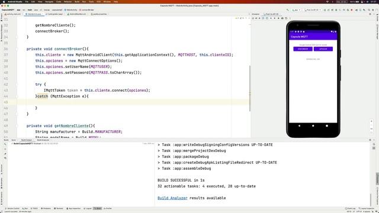Open the Build menu in the menu bar
This screenshot has width=379, height=213.
point(77,1)
